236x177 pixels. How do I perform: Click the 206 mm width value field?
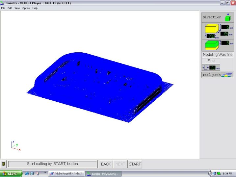coord(211,36)
